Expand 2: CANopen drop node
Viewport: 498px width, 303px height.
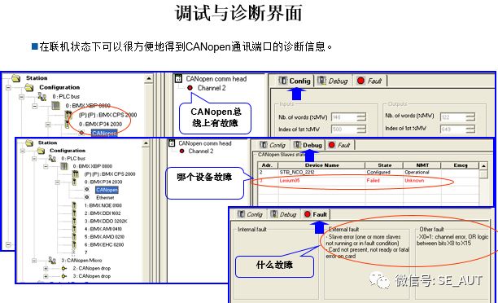46,268
